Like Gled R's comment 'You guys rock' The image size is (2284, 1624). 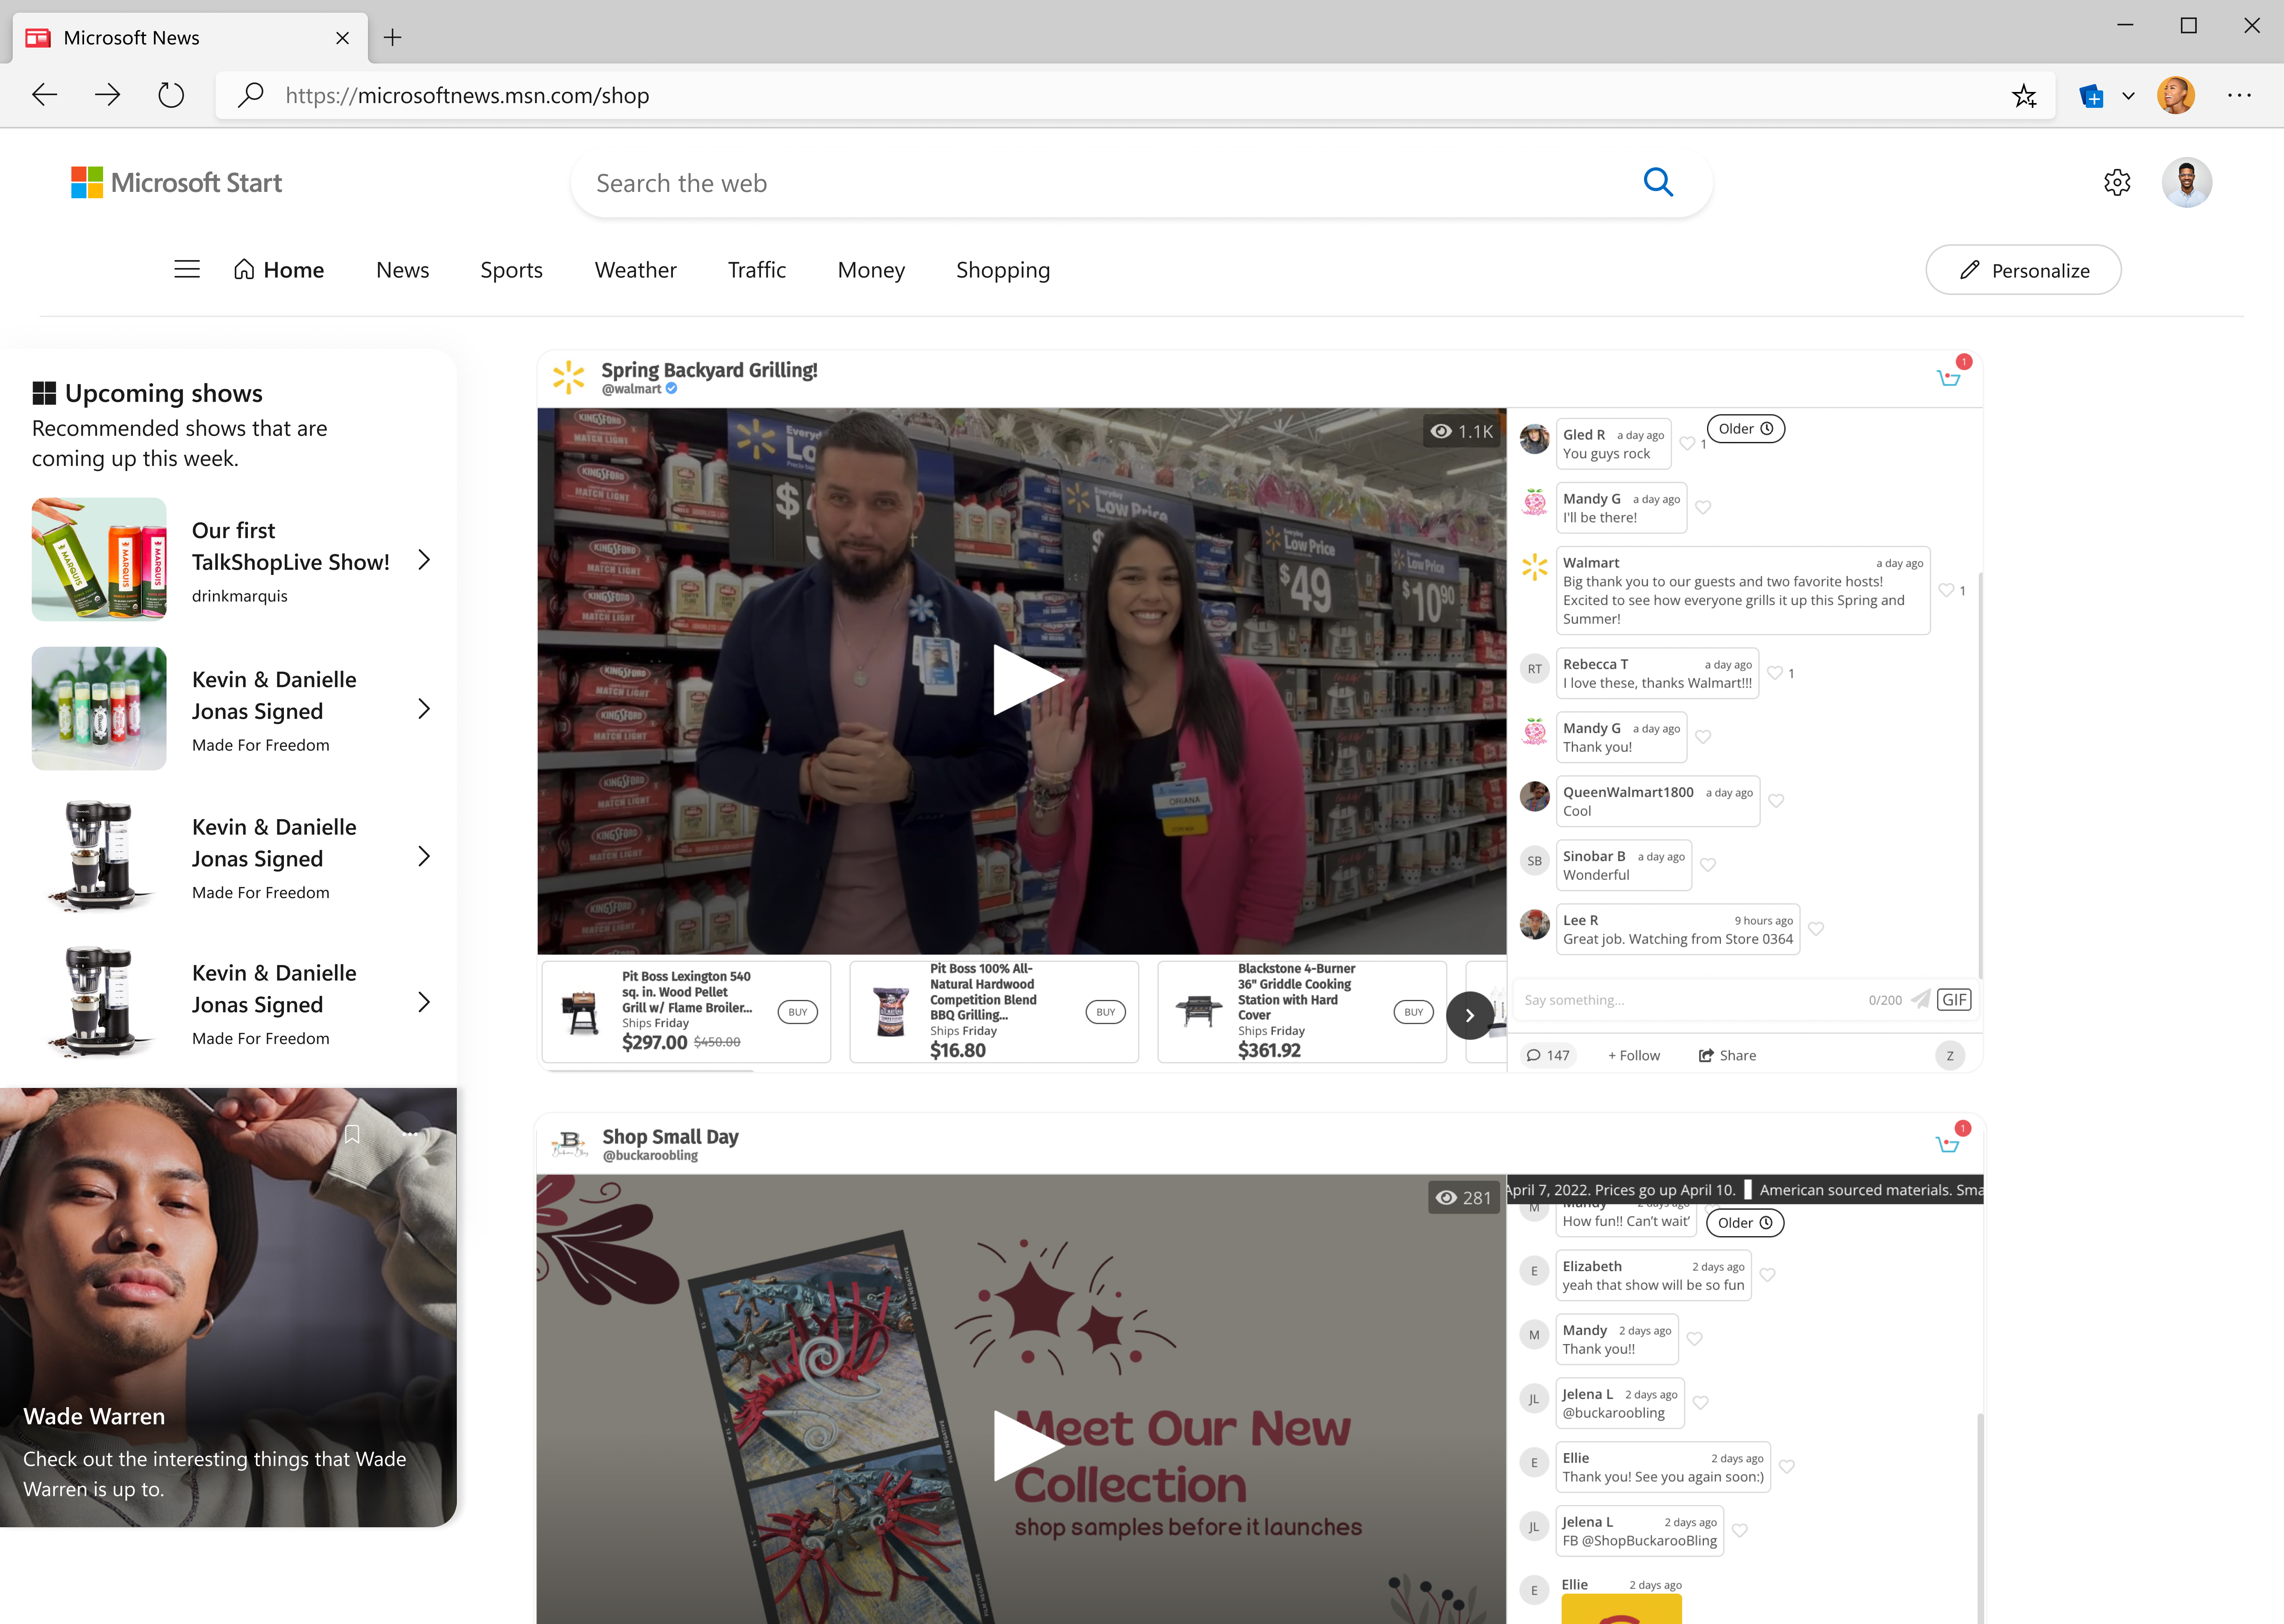1687,443
